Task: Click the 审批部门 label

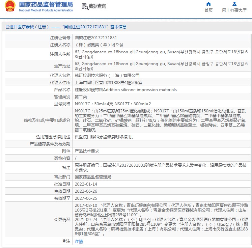Action: (x=62, y=177)
